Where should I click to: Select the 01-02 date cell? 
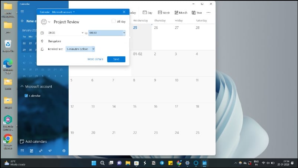pyautogui.click(x=141, y=63)
